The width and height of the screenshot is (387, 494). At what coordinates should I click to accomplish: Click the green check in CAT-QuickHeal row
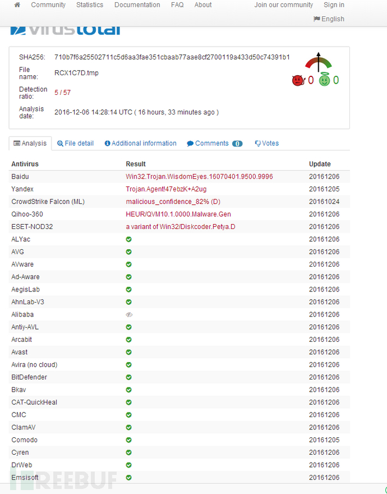tap(129, 402)
